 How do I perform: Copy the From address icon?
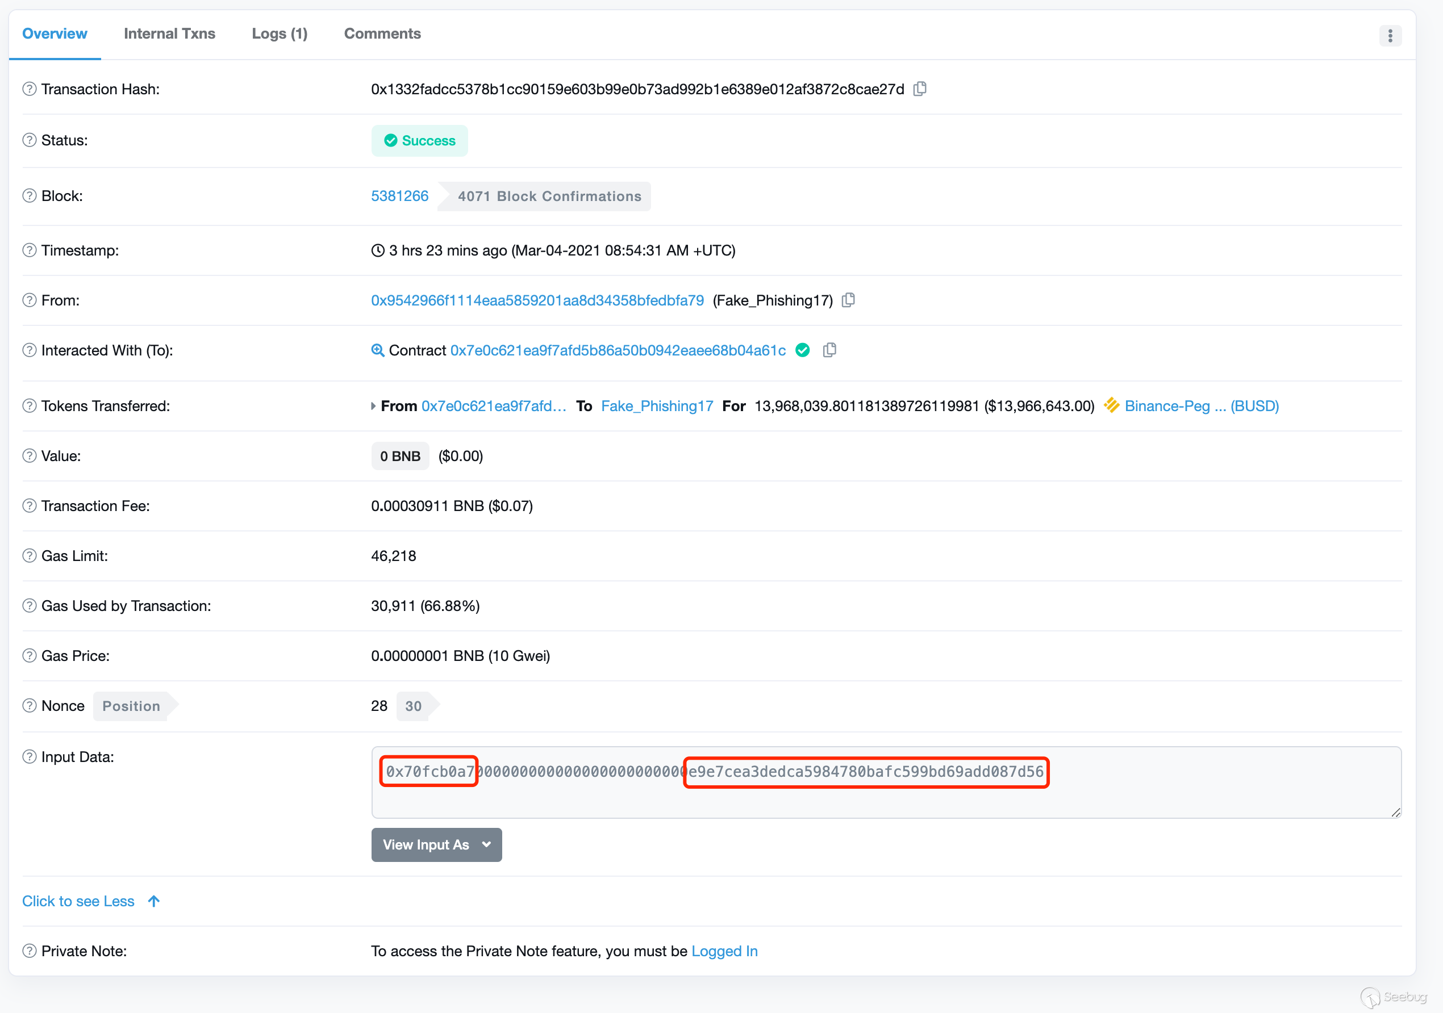(x=848, y=300)
